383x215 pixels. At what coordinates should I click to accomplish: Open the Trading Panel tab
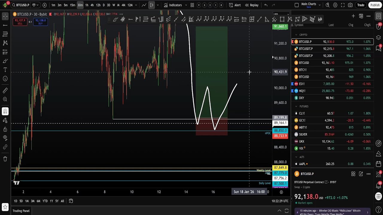21,211
